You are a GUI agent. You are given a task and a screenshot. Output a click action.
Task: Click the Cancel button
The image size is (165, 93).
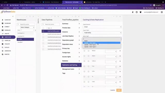pos(113,90)
